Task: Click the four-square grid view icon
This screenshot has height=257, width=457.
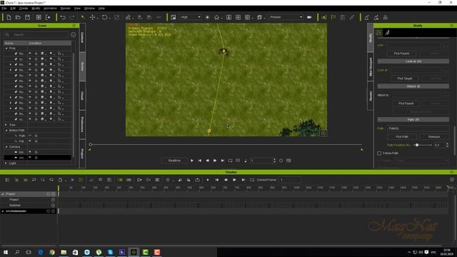Action: click(238, 17)
